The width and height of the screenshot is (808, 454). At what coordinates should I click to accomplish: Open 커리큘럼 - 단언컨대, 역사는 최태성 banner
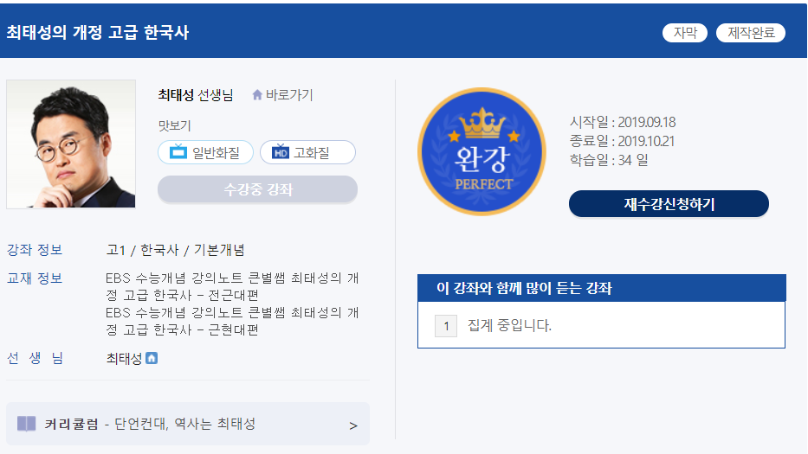click(188, 424)
